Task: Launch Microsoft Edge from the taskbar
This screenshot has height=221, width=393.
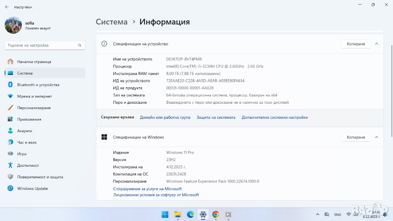Action: tap(190, 214)
